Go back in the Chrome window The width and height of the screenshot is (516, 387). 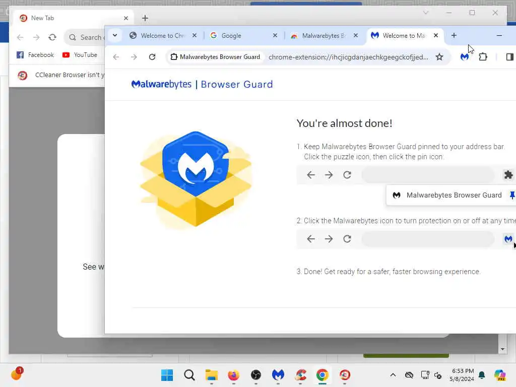116,57
